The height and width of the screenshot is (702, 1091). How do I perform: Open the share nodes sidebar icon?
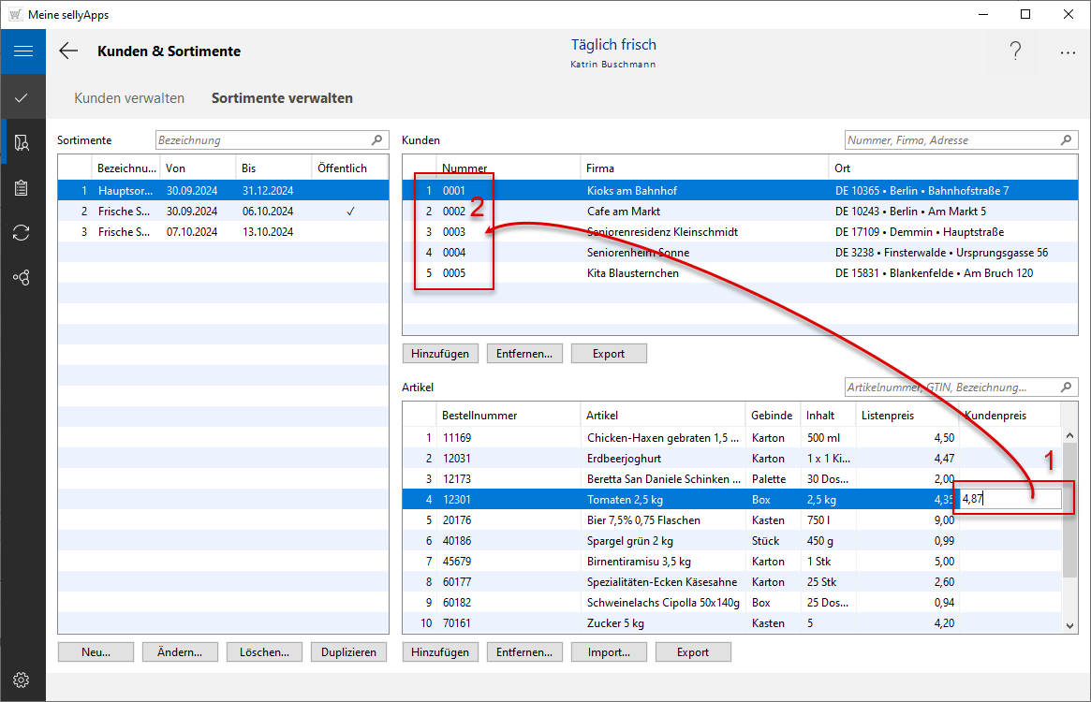tap(22, 278)
